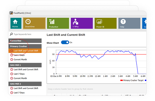The image size is (155, 101).
Task: Click clock icon beside SAG Mill 2 Last 7 Days
Action: point(12,93)
